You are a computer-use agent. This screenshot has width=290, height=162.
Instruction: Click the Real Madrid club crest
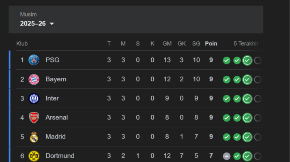[34, 137]
